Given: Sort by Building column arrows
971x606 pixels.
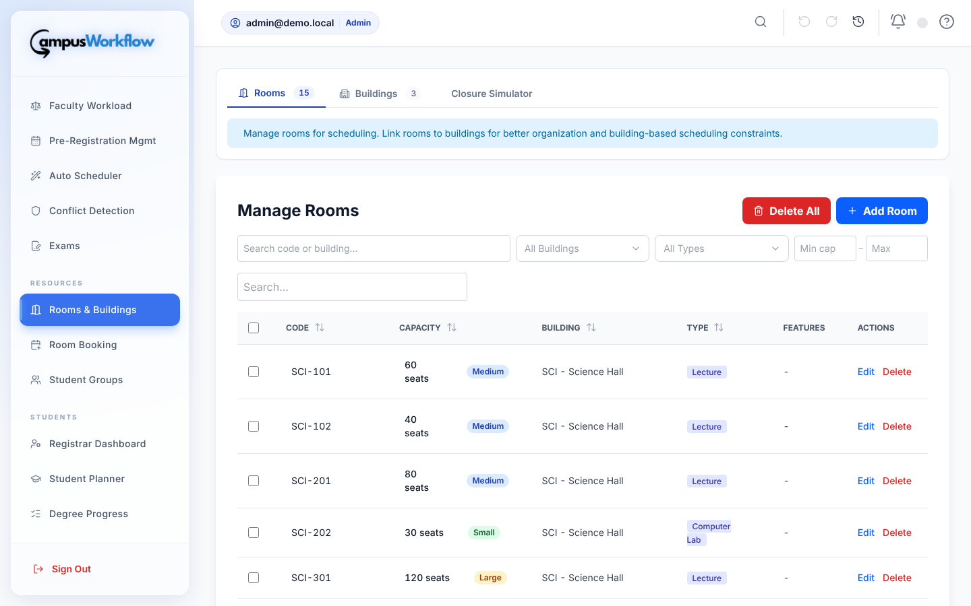Looking at the screenshot, I should (591, 328).
